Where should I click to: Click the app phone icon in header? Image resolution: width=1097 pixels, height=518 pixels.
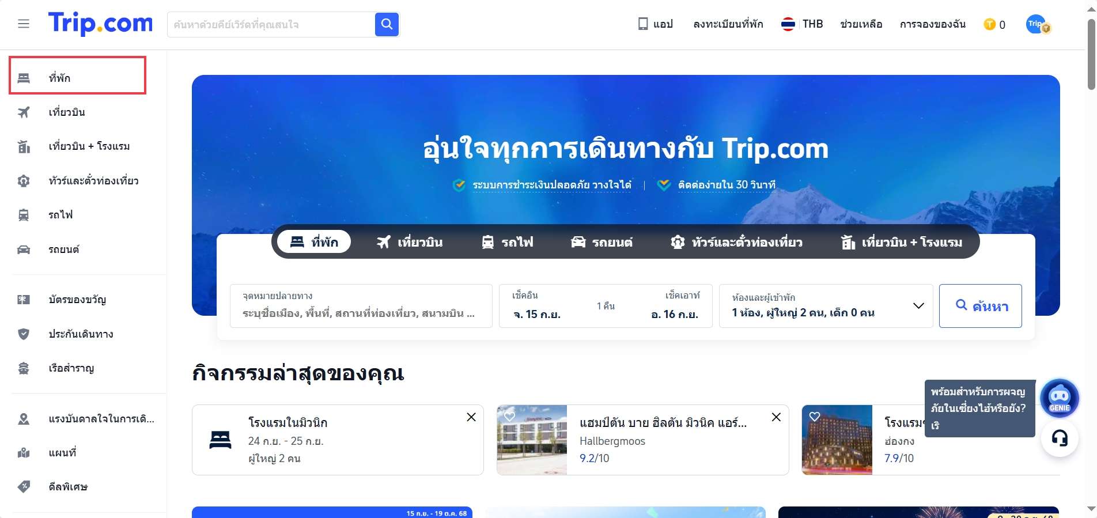[x=643, y=24]
